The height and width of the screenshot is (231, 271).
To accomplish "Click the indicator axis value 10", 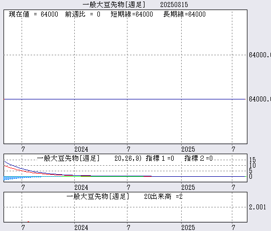I will pos(252,165).
